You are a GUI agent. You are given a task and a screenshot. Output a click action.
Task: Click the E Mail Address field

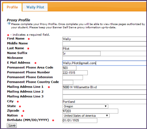tap(104, 63)
